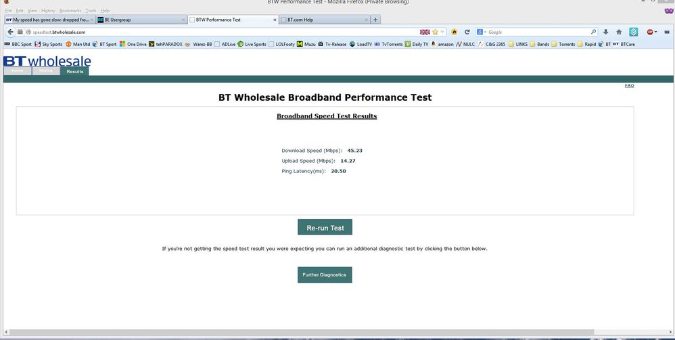Reload the page with the refresh icon

point(467,32)
